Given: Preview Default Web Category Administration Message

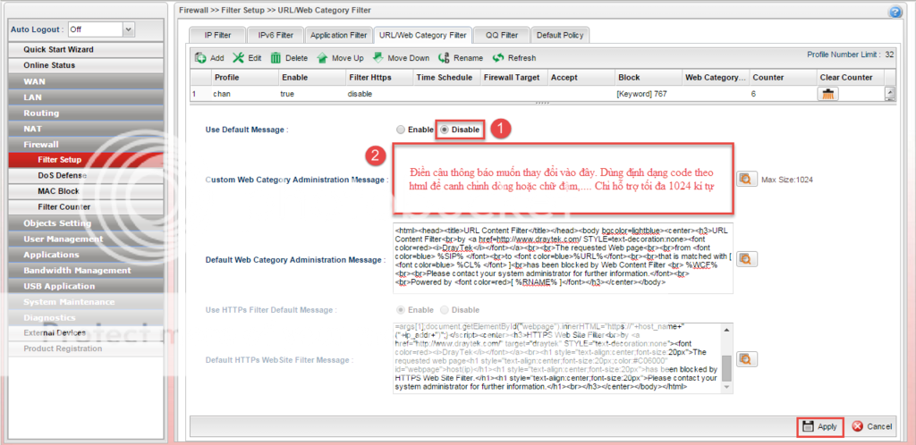Looking at the screenshot, I should [746, 259].
